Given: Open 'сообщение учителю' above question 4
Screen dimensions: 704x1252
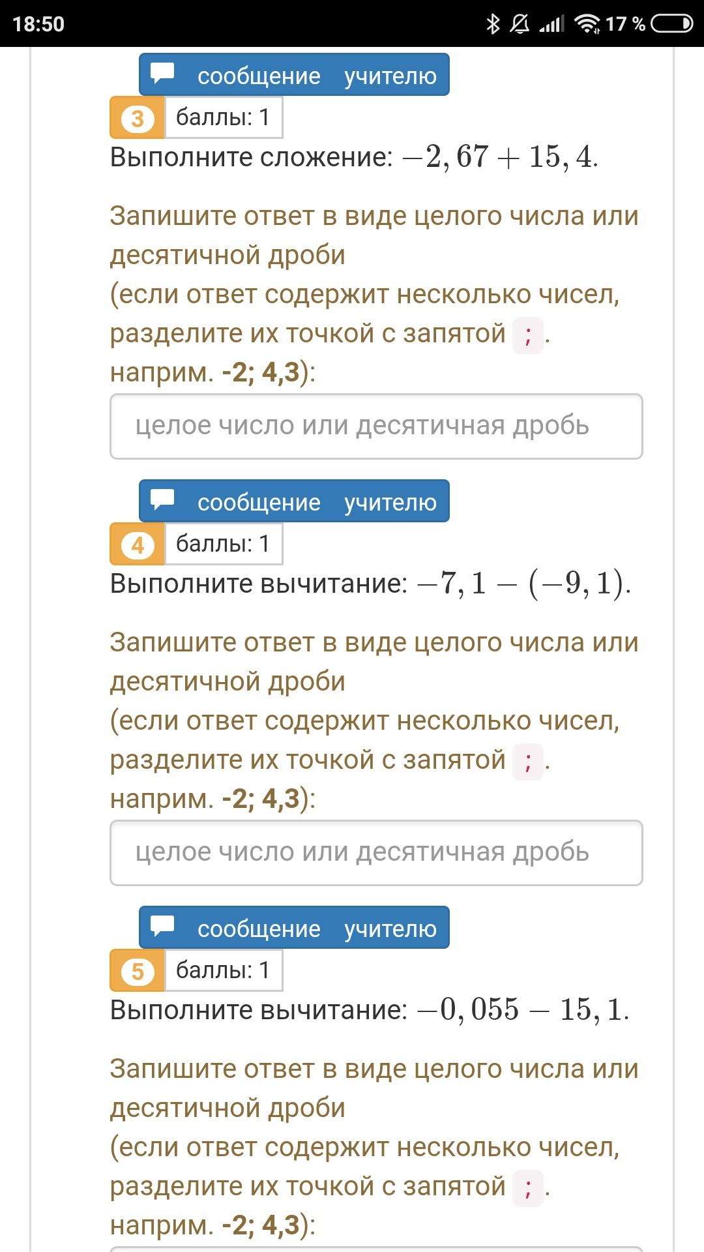Looking at the screenshot, I should coord(294,501).
